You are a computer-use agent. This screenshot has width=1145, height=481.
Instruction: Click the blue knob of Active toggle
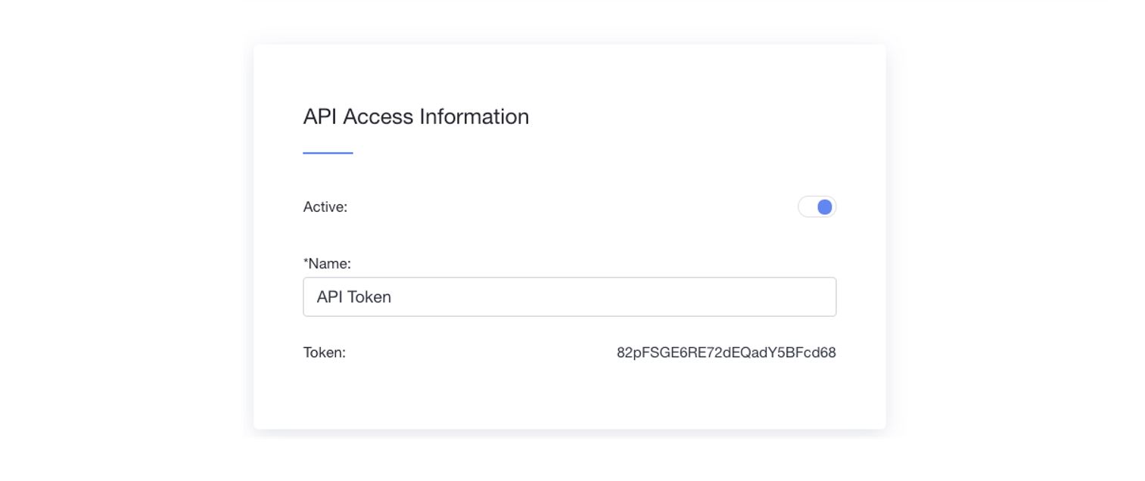pyautogui.click(x=825, y=206)
